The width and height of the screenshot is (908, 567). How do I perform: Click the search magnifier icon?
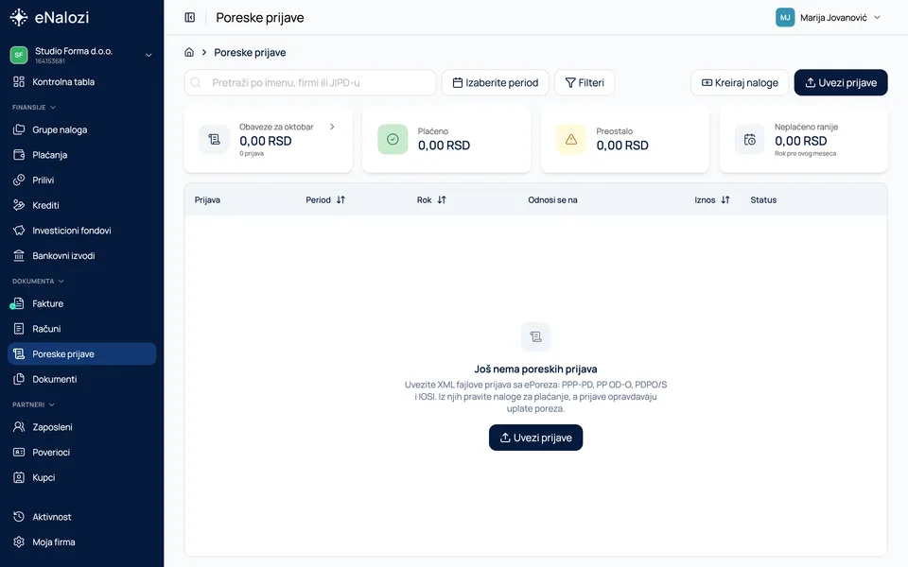[196, 83]
